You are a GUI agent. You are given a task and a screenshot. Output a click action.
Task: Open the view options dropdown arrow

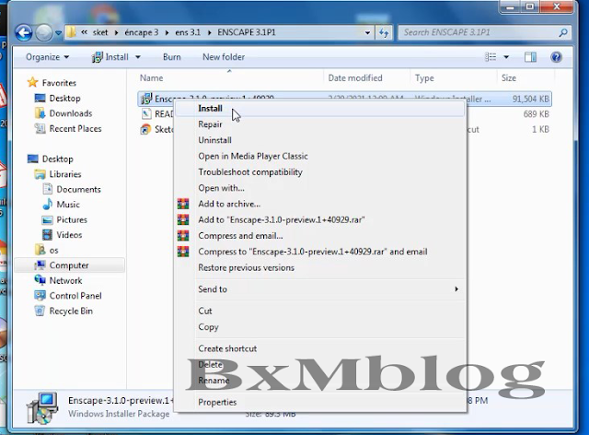point(506,57)
